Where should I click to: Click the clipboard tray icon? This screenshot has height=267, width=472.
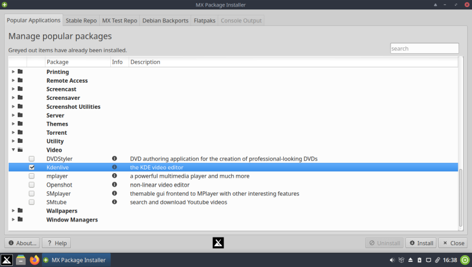(x=419, y=260)
